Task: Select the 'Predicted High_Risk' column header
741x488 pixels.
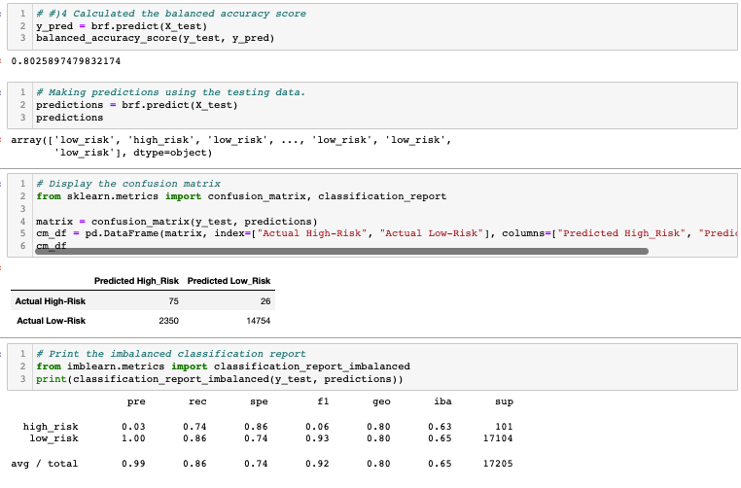Action: [x=136, y=281]
